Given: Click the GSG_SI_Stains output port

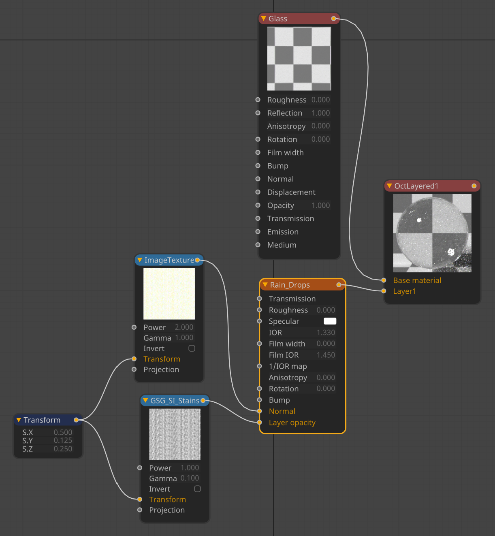Looking at the screenshot, I should point(203,401).
